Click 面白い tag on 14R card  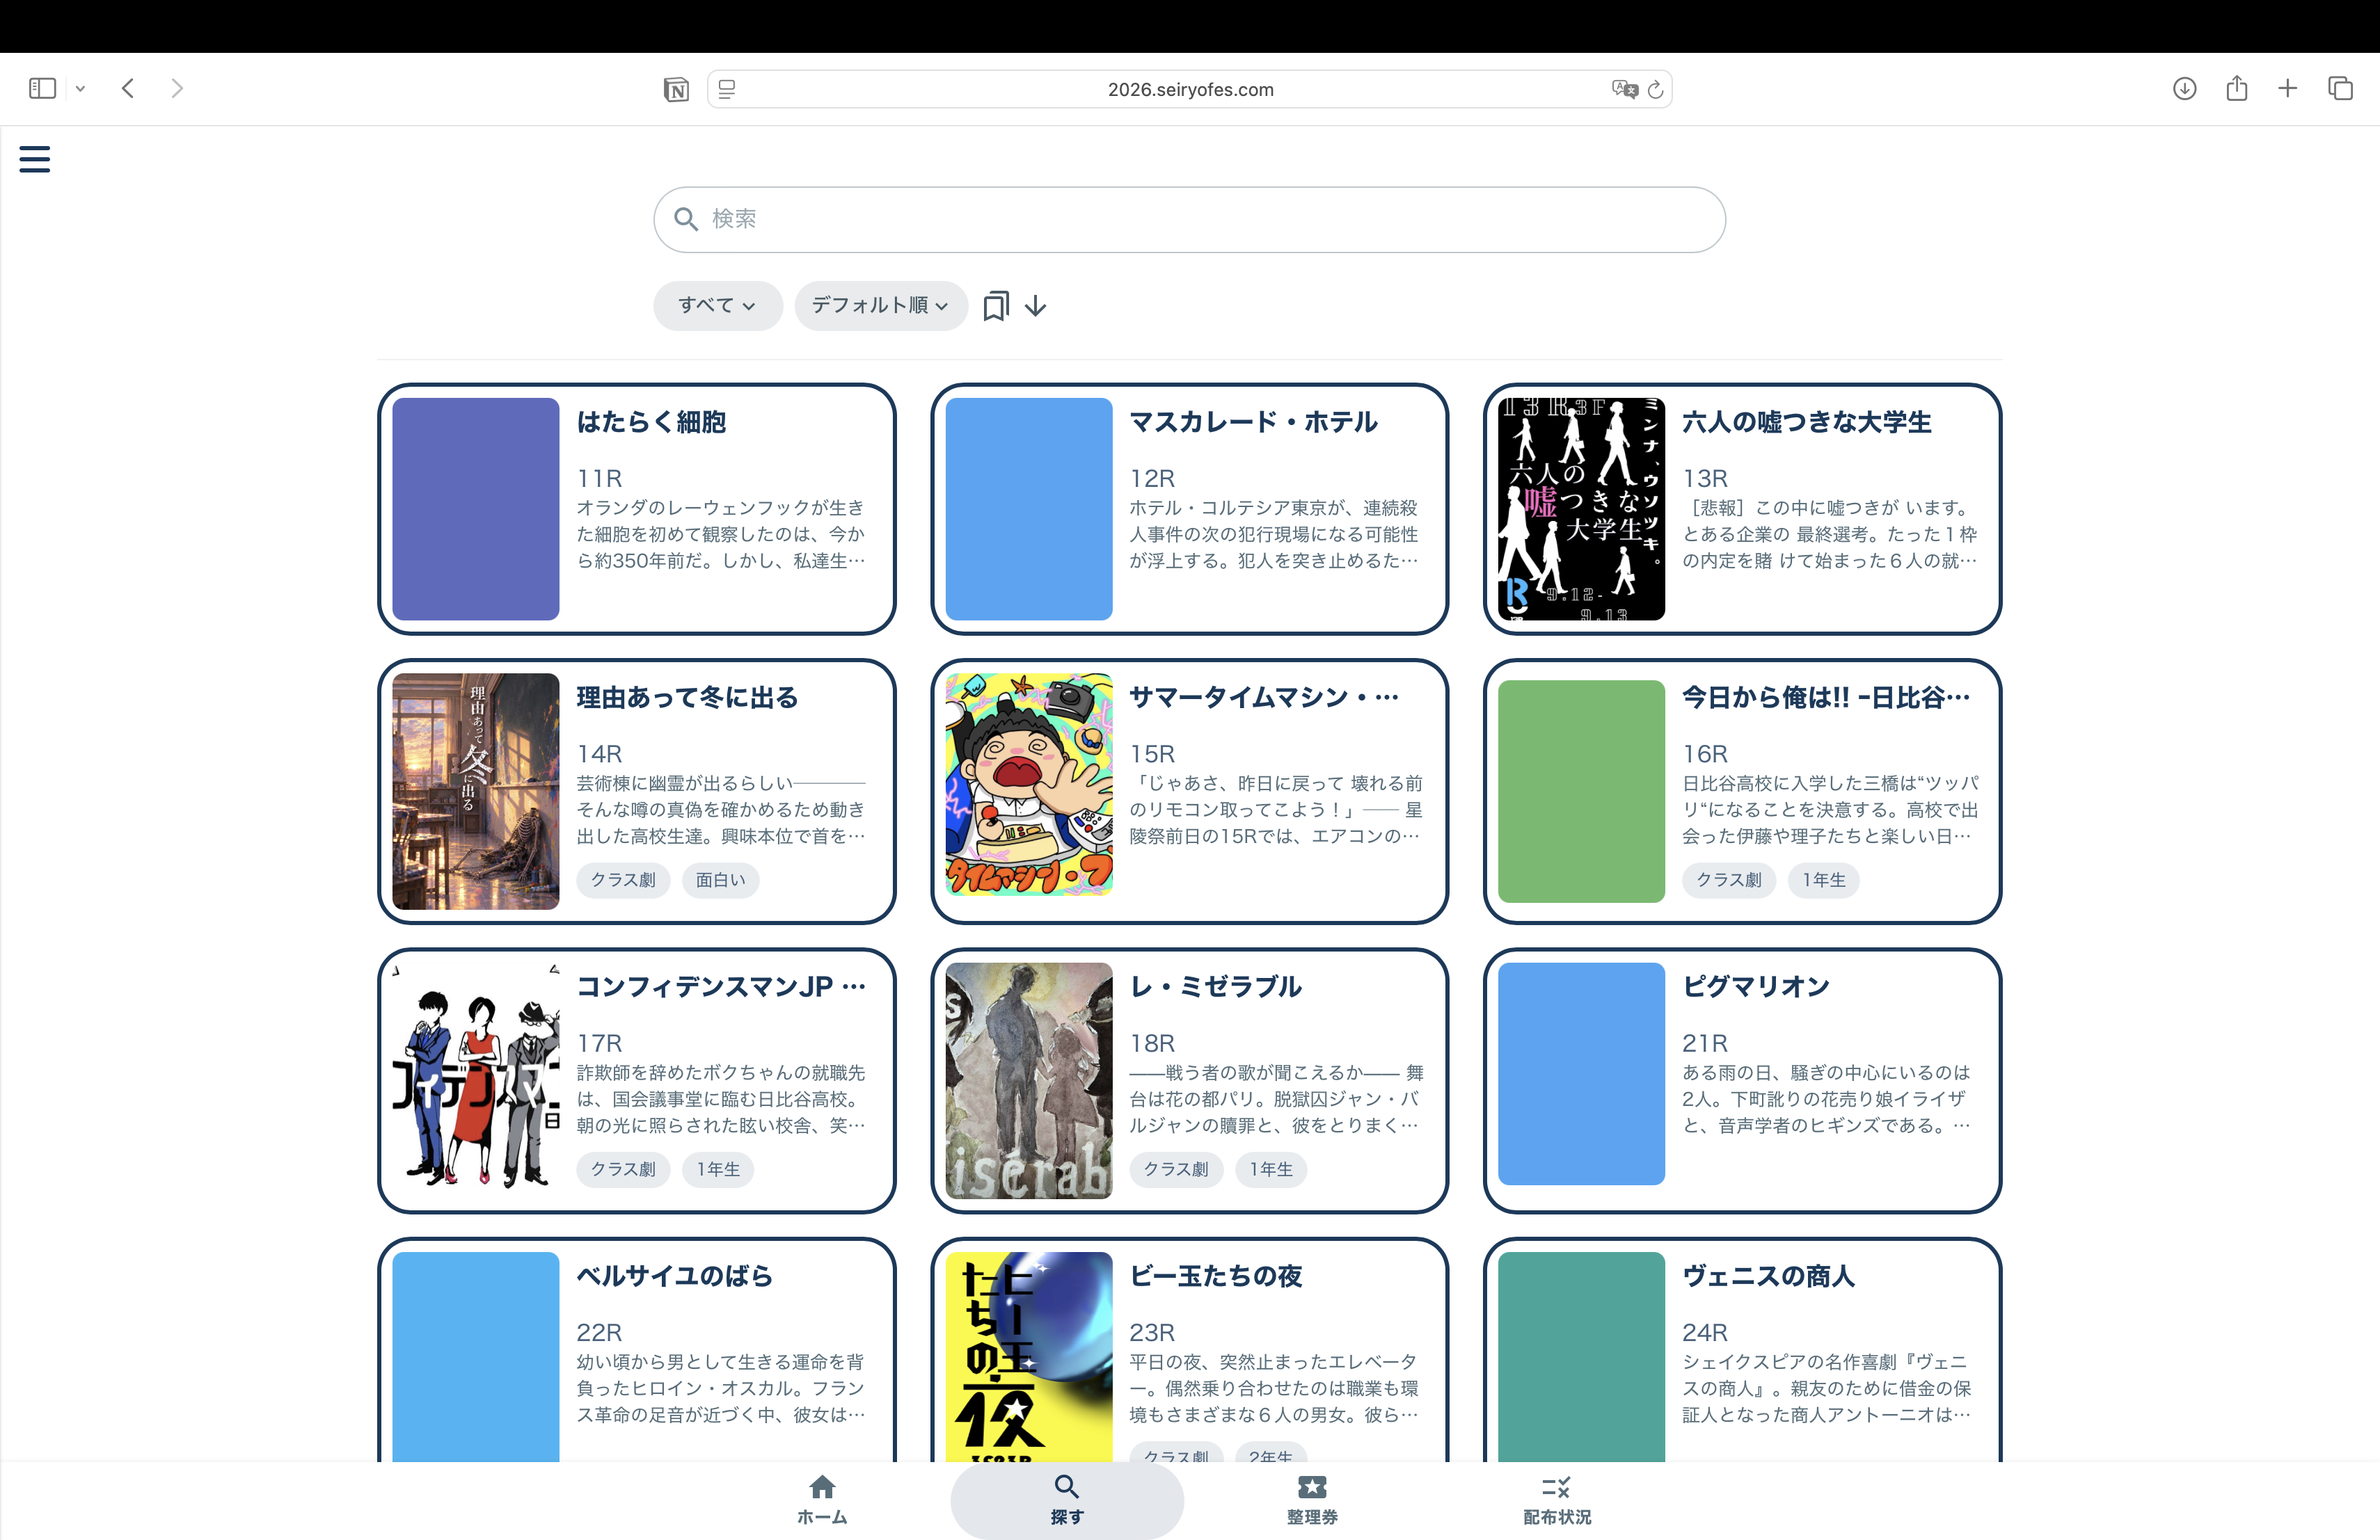point(721,881)
